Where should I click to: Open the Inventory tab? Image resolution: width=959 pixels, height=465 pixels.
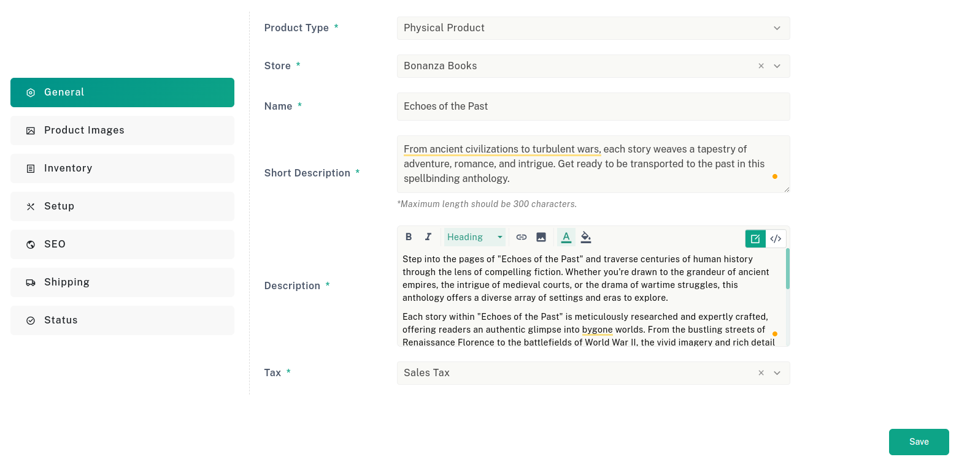click(122, 168)
